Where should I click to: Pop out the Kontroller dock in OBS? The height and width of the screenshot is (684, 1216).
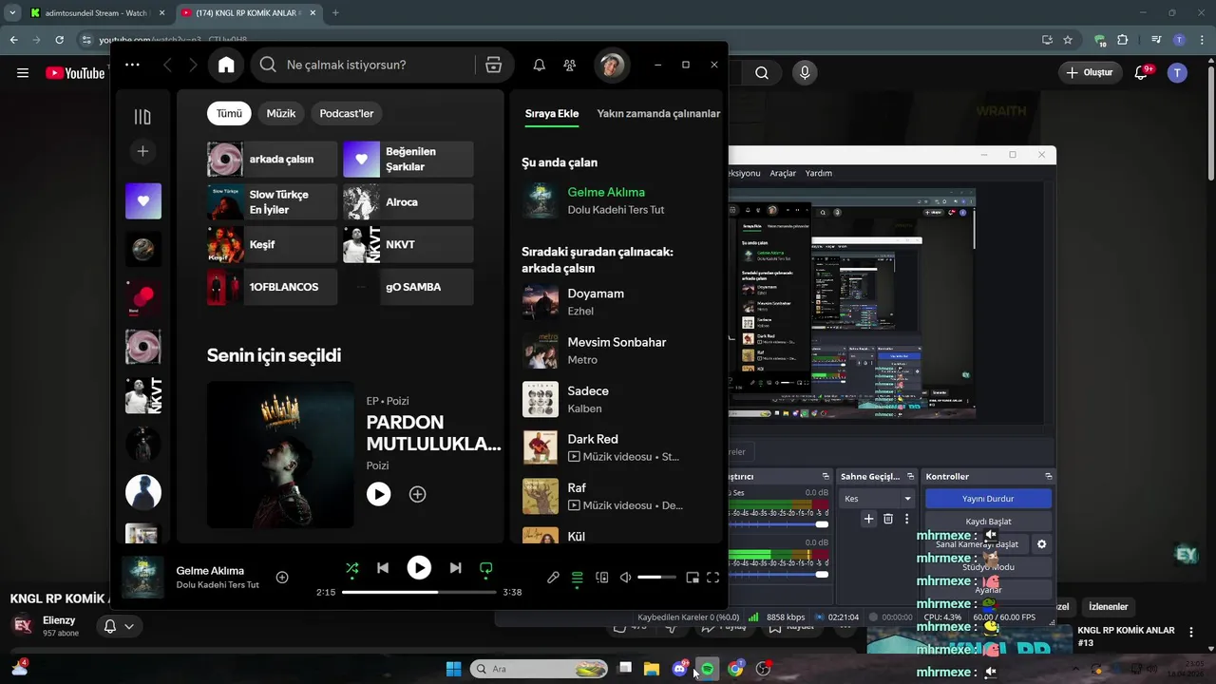1049,476
